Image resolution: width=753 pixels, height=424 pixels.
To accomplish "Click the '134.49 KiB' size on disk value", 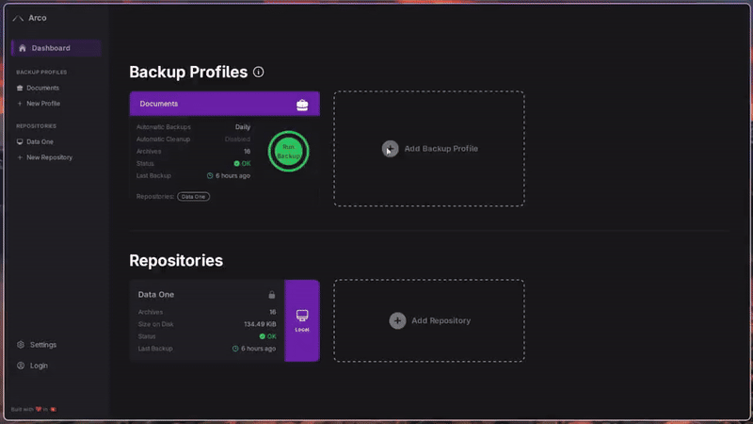I will coord(260,324).
